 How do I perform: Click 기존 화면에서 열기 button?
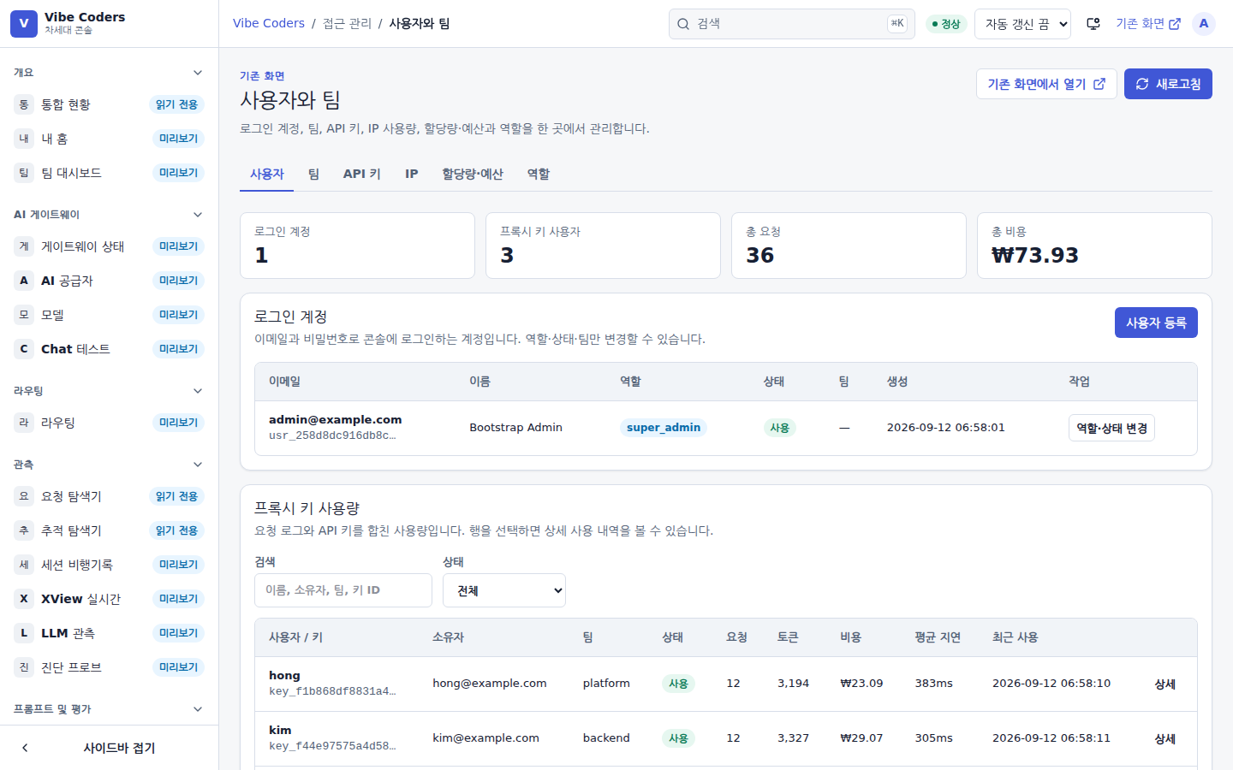tap(1046, 84)
